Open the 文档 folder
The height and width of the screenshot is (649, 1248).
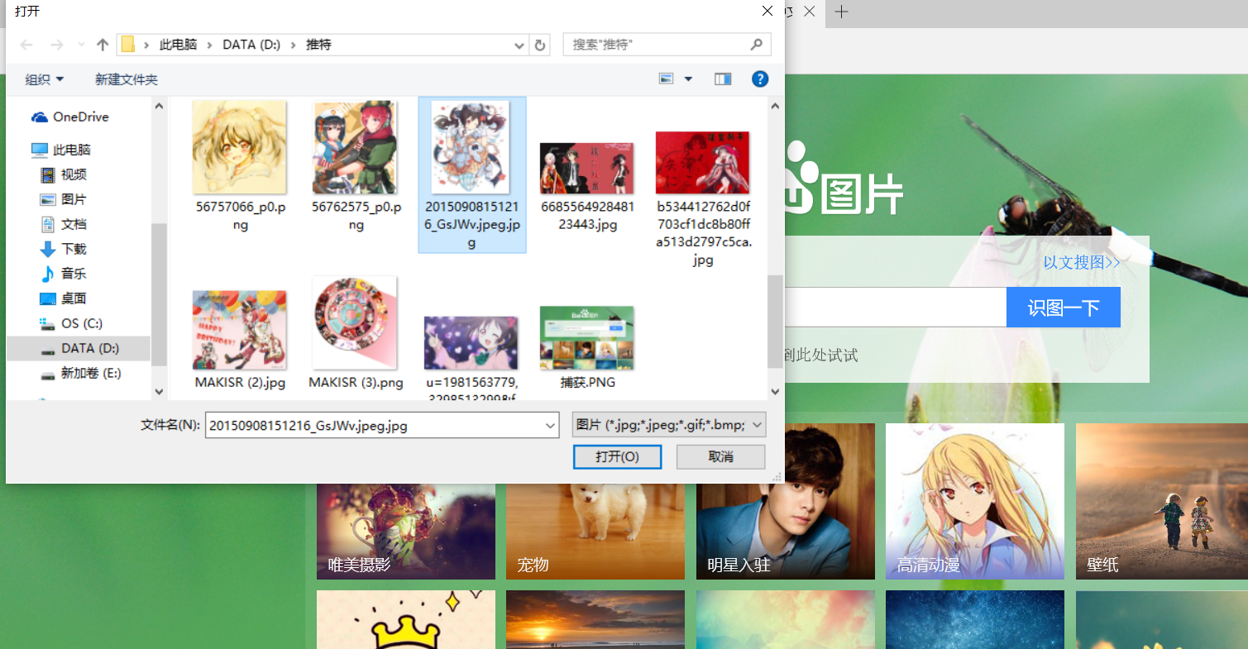tap(64, 224)
